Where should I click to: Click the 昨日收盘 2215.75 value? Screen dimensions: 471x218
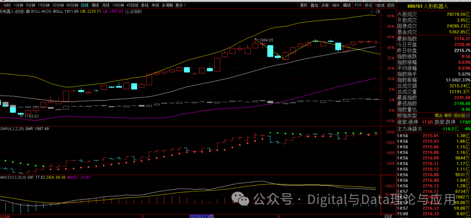coord(461,51)
